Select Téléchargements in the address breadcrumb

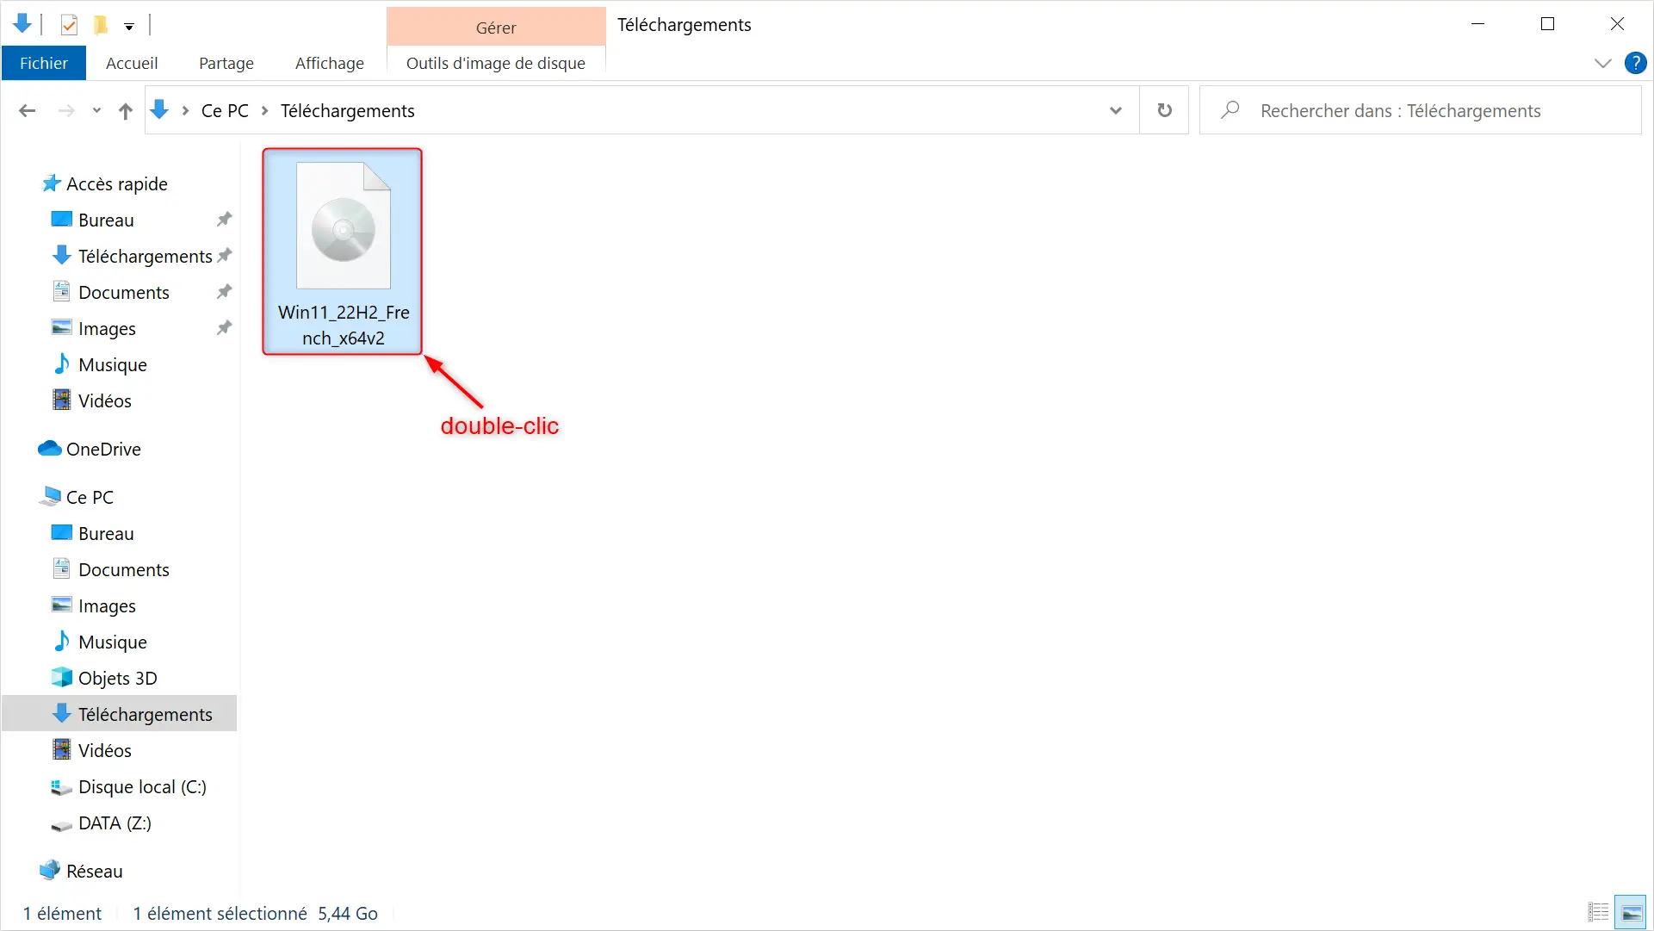coord(348,110)
